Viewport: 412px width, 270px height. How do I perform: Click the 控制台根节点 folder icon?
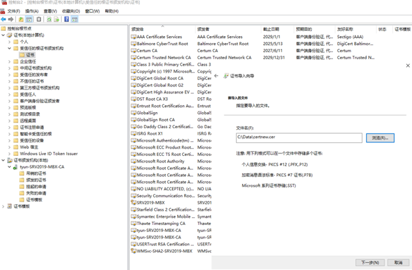point(3,28)
